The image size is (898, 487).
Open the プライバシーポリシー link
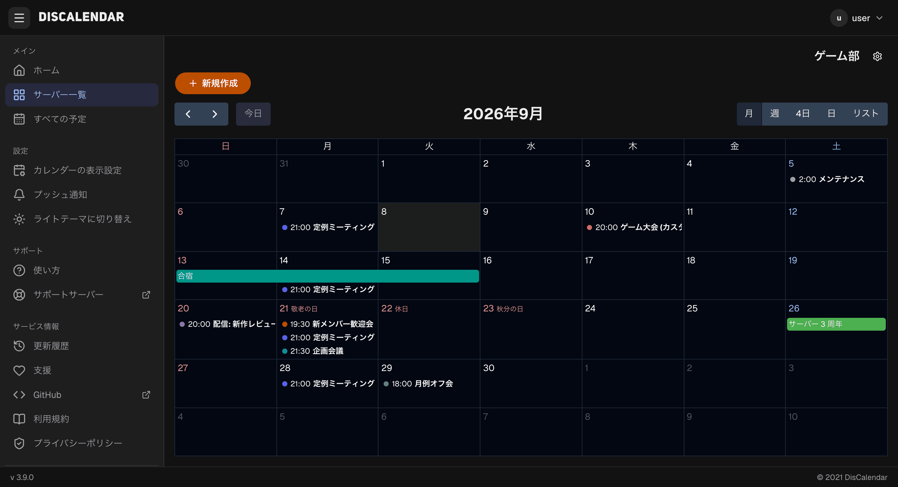coord(82,443)
